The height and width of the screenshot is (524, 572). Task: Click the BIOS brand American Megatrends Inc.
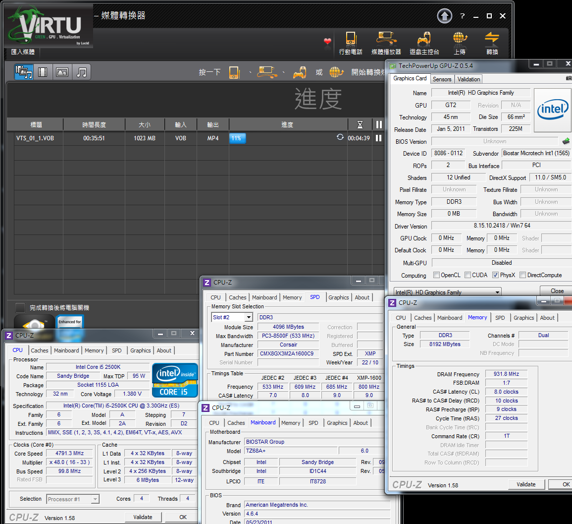[x=316, y=505]
